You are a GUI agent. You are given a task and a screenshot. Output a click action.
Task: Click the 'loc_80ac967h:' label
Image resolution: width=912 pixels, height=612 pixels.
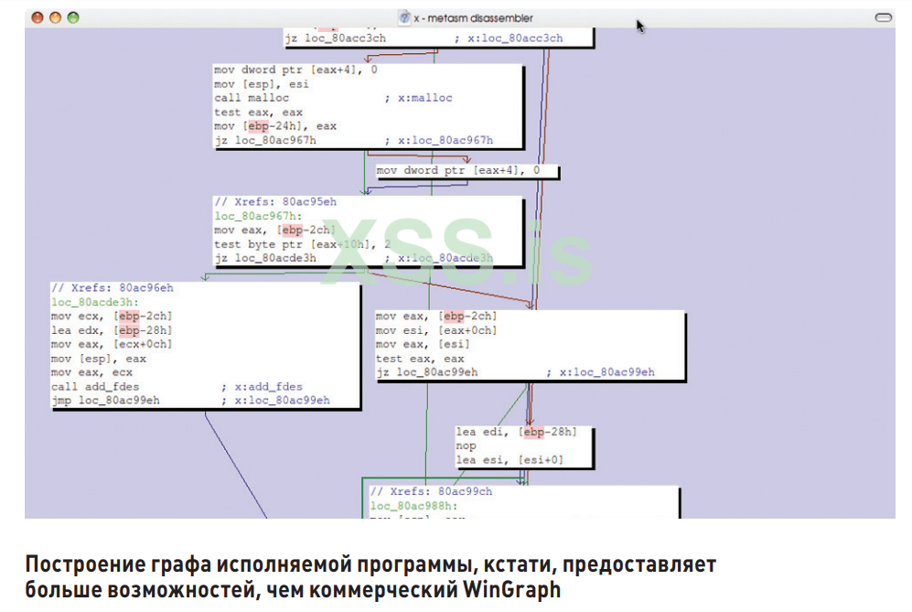tap(258, 217)
